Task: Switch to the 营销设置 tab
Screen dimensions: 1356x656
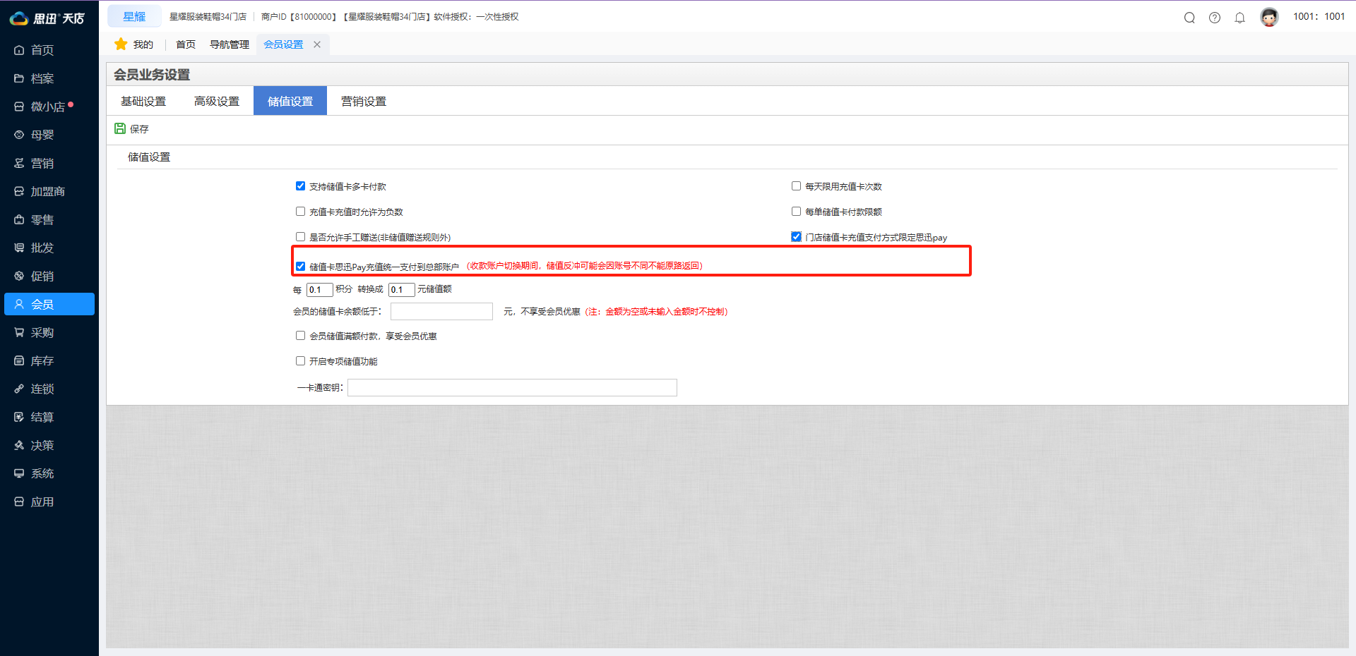Action: tap(364, 101)
